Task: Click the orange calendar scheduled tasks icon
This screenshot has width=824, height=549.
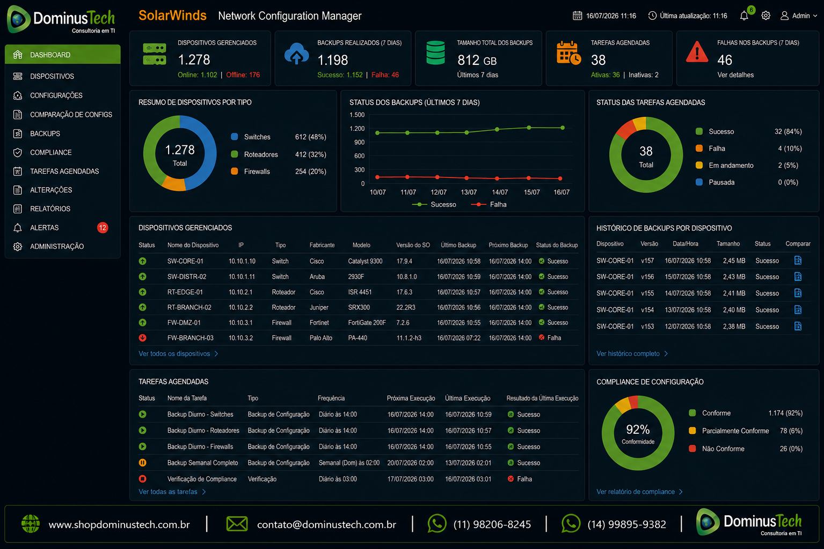Action: coord(568,53)
